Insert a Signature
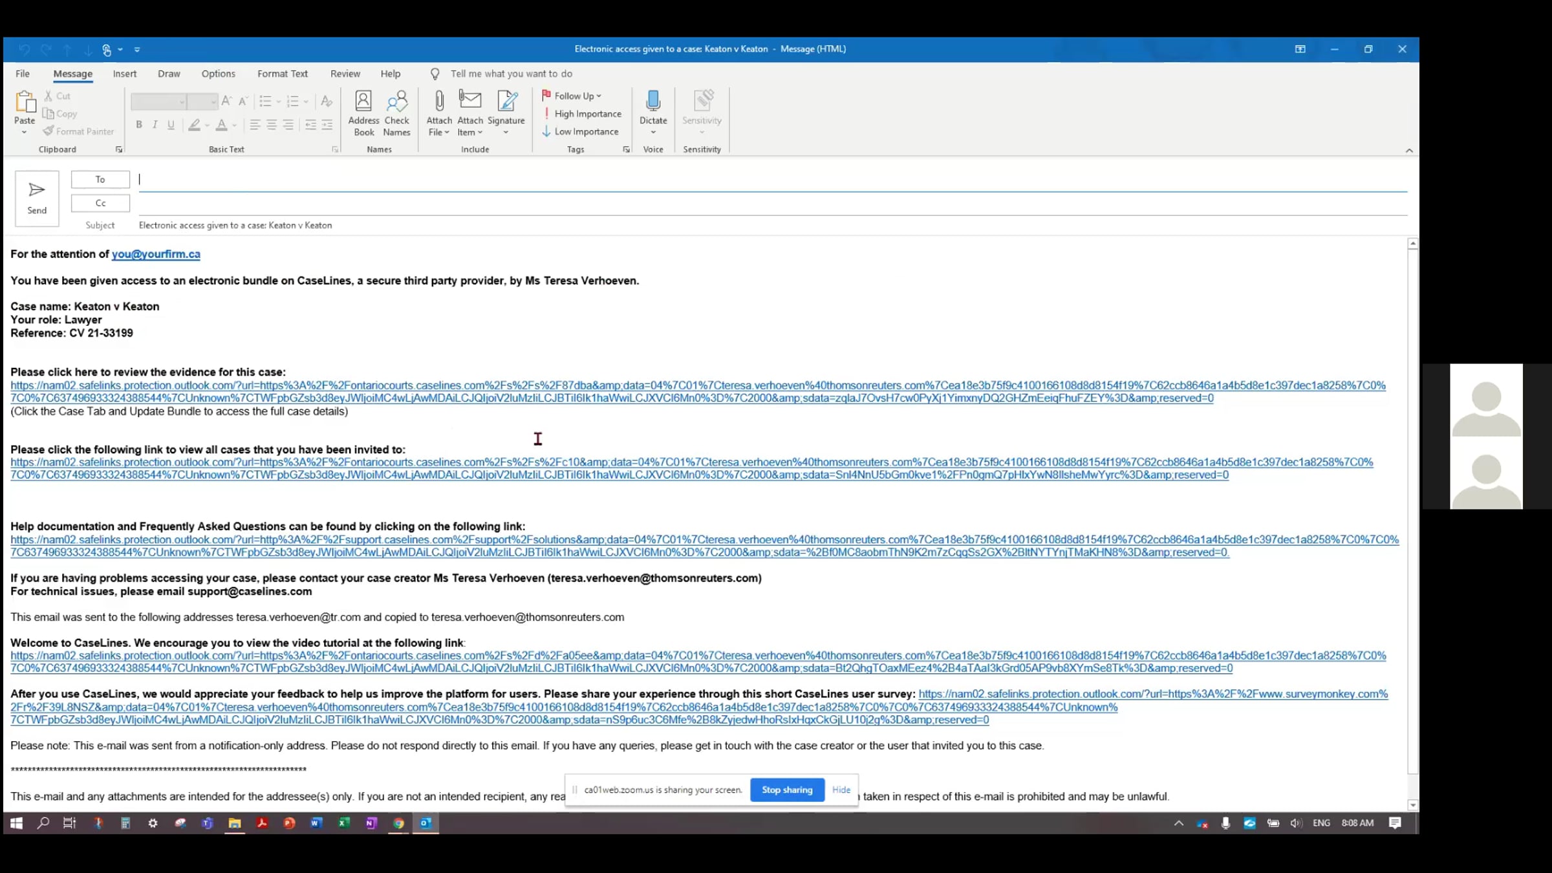Screen dimensions: 1552x873 coord(506,114)
